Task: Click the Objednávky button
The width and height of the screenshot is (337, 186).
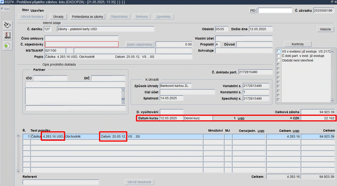Action: click(119, 17)
